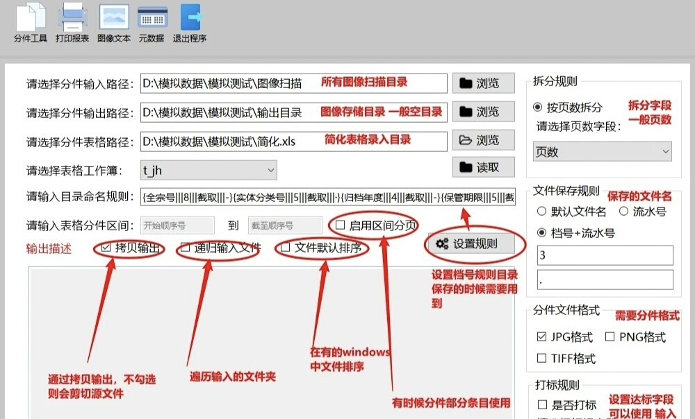Open the 图像文本 image tool

(x=114, y=23)
